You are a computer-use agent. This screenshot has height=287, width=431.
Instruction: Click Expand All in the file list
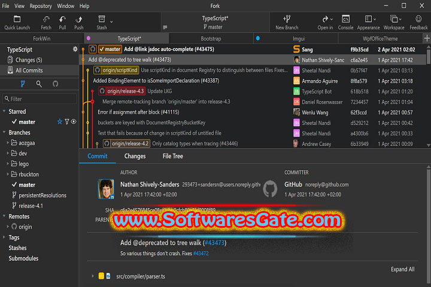(x=403, y=269)
